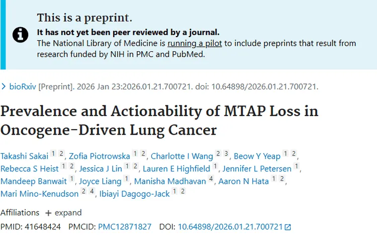Select Rebecca S Heist author name
This screenshot has width=377, height=251.
(30, 169)
